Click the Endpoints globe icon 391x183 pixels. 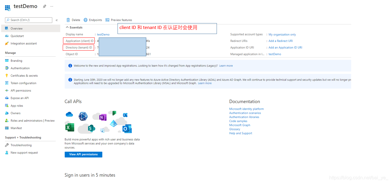pyautogui.click(x=86, y=20)
